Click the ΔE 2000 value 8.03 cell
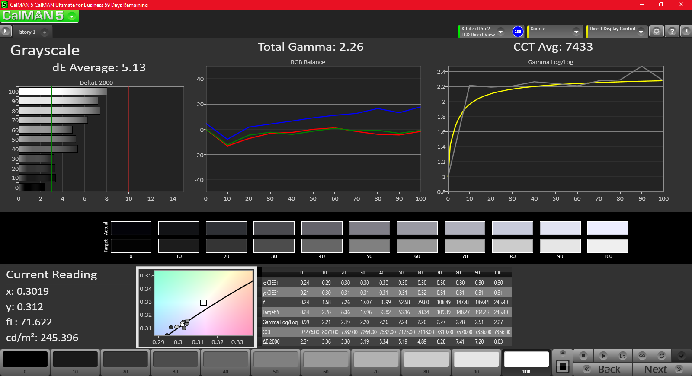Image resolution: width=692 pixels, height=376 pixels. (498, 341)
